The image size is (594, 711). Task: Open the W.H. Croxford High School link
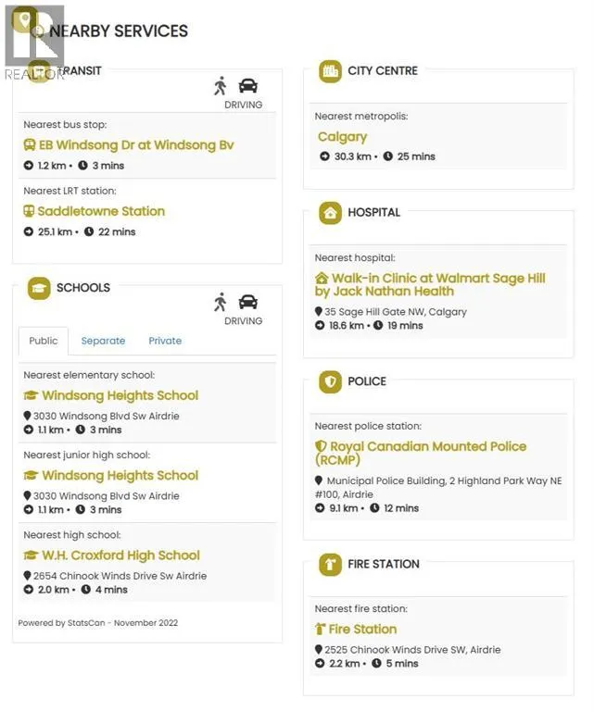pos(120,555)
